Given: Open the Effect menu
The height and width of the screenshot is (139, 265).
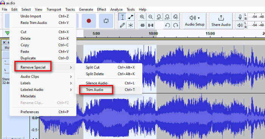Looking at the screenshot, I should point(101,9).
